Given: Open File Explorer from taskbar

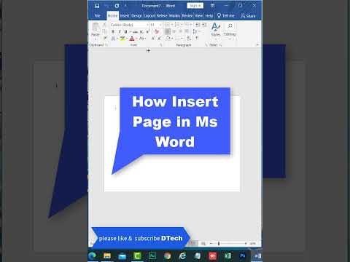Looking at the screenshot, I should pos(107,255).
